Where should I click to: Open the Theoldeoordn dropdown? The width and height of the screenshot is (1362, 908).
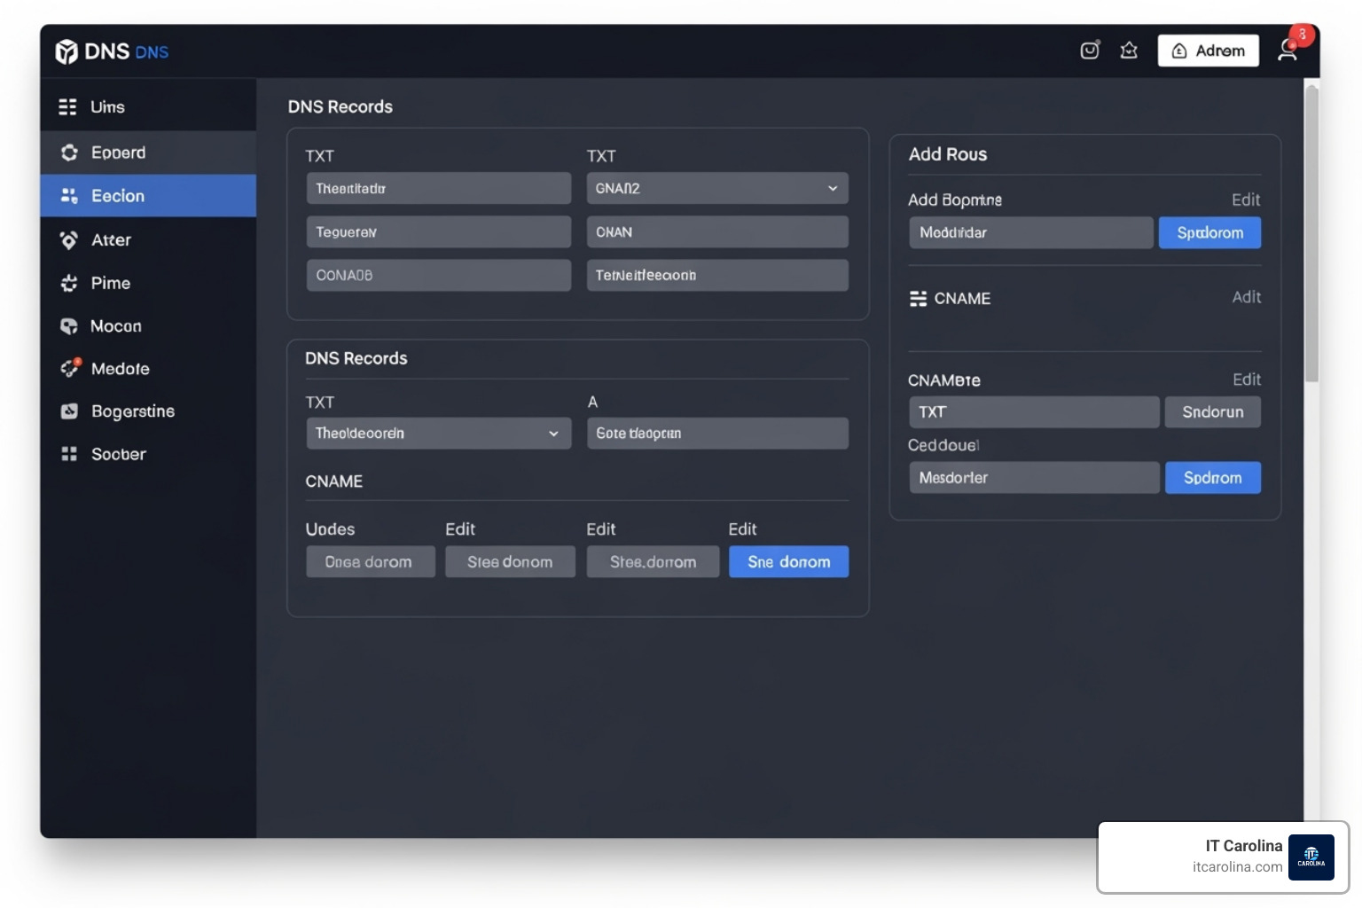click(x=438, y=434)
